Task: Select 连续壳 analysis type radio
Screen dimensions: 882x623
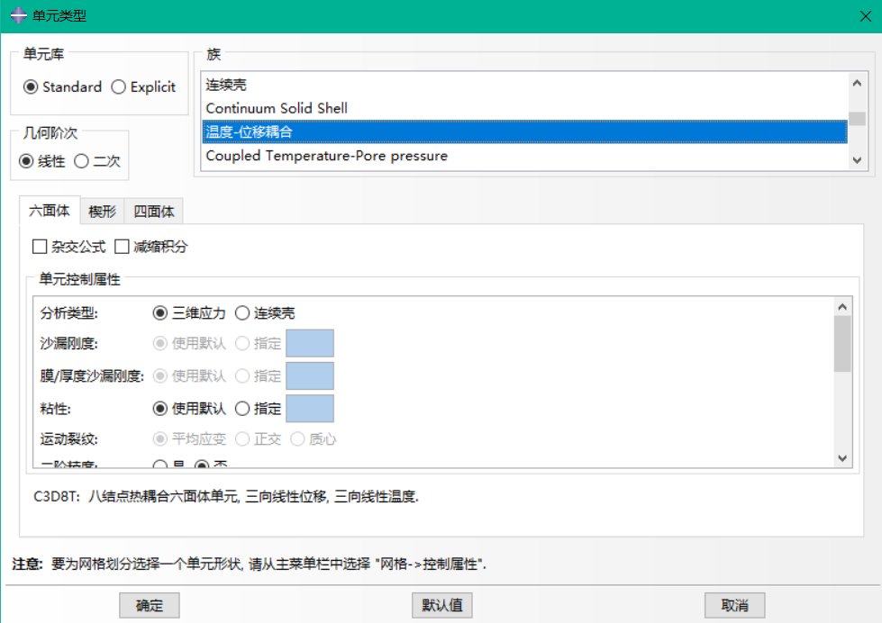Action: (242, 313)
